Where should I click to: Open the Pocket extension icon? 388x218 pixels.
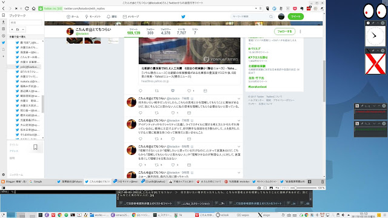click(295, 8)
